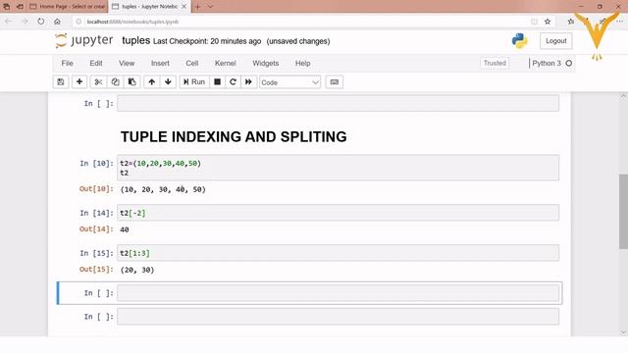Open the browser tab list chevron
Image resolution: width=628 pixels, height=353 pixels.
click(210, 7)
